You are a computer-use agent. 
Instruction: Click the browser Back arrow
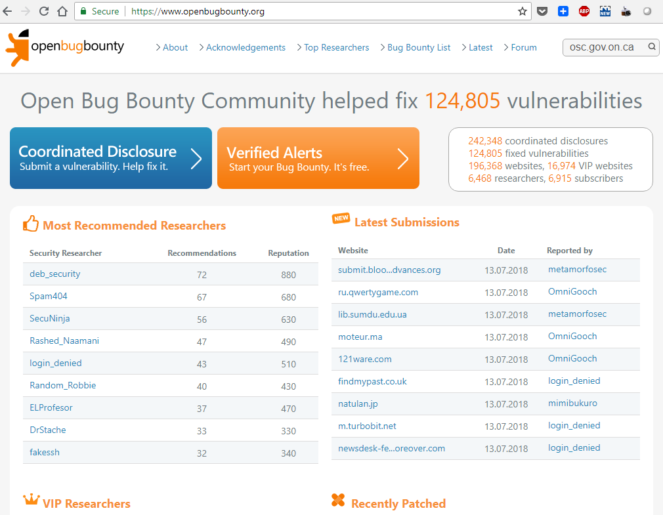7,11
